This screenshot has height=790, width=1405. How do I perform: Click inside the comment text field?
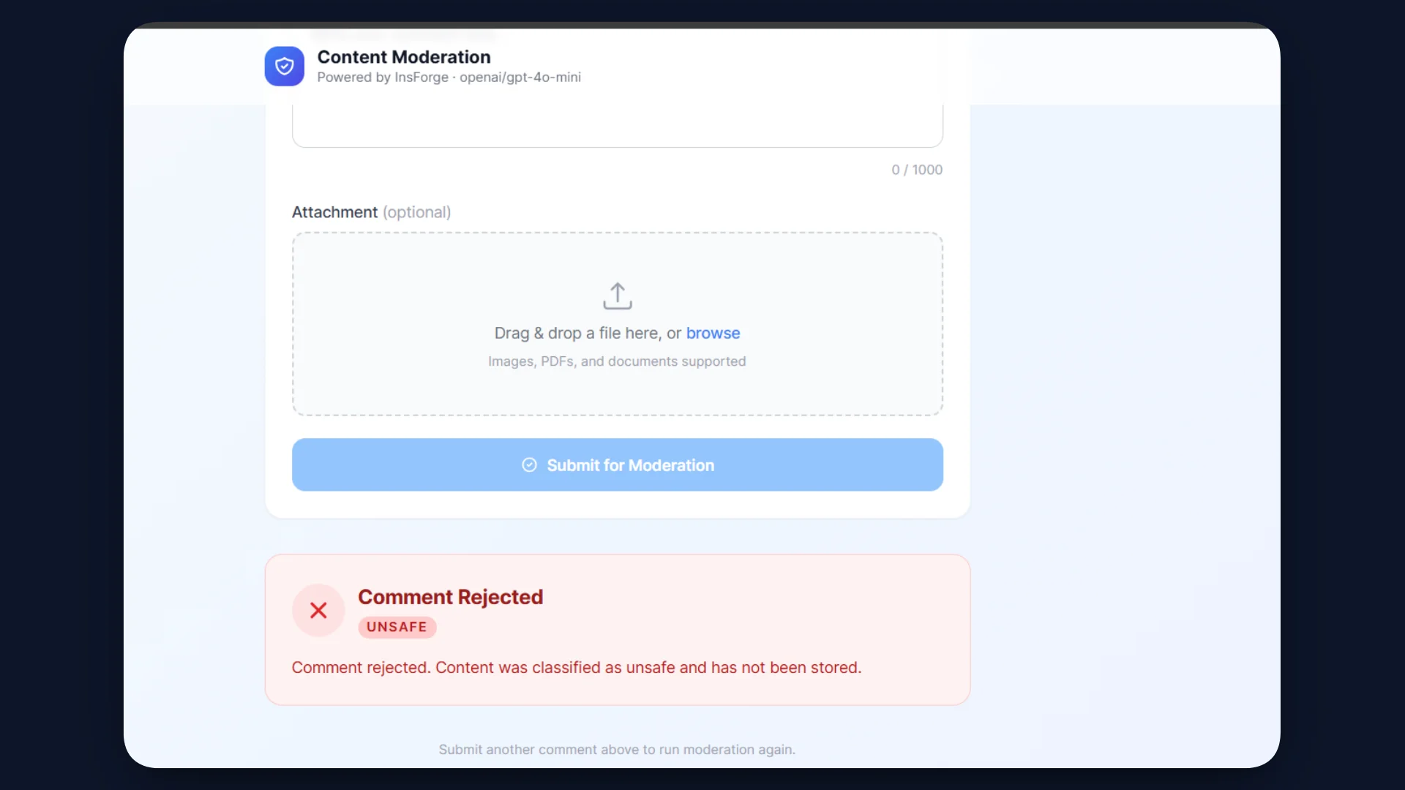point(617,124)
